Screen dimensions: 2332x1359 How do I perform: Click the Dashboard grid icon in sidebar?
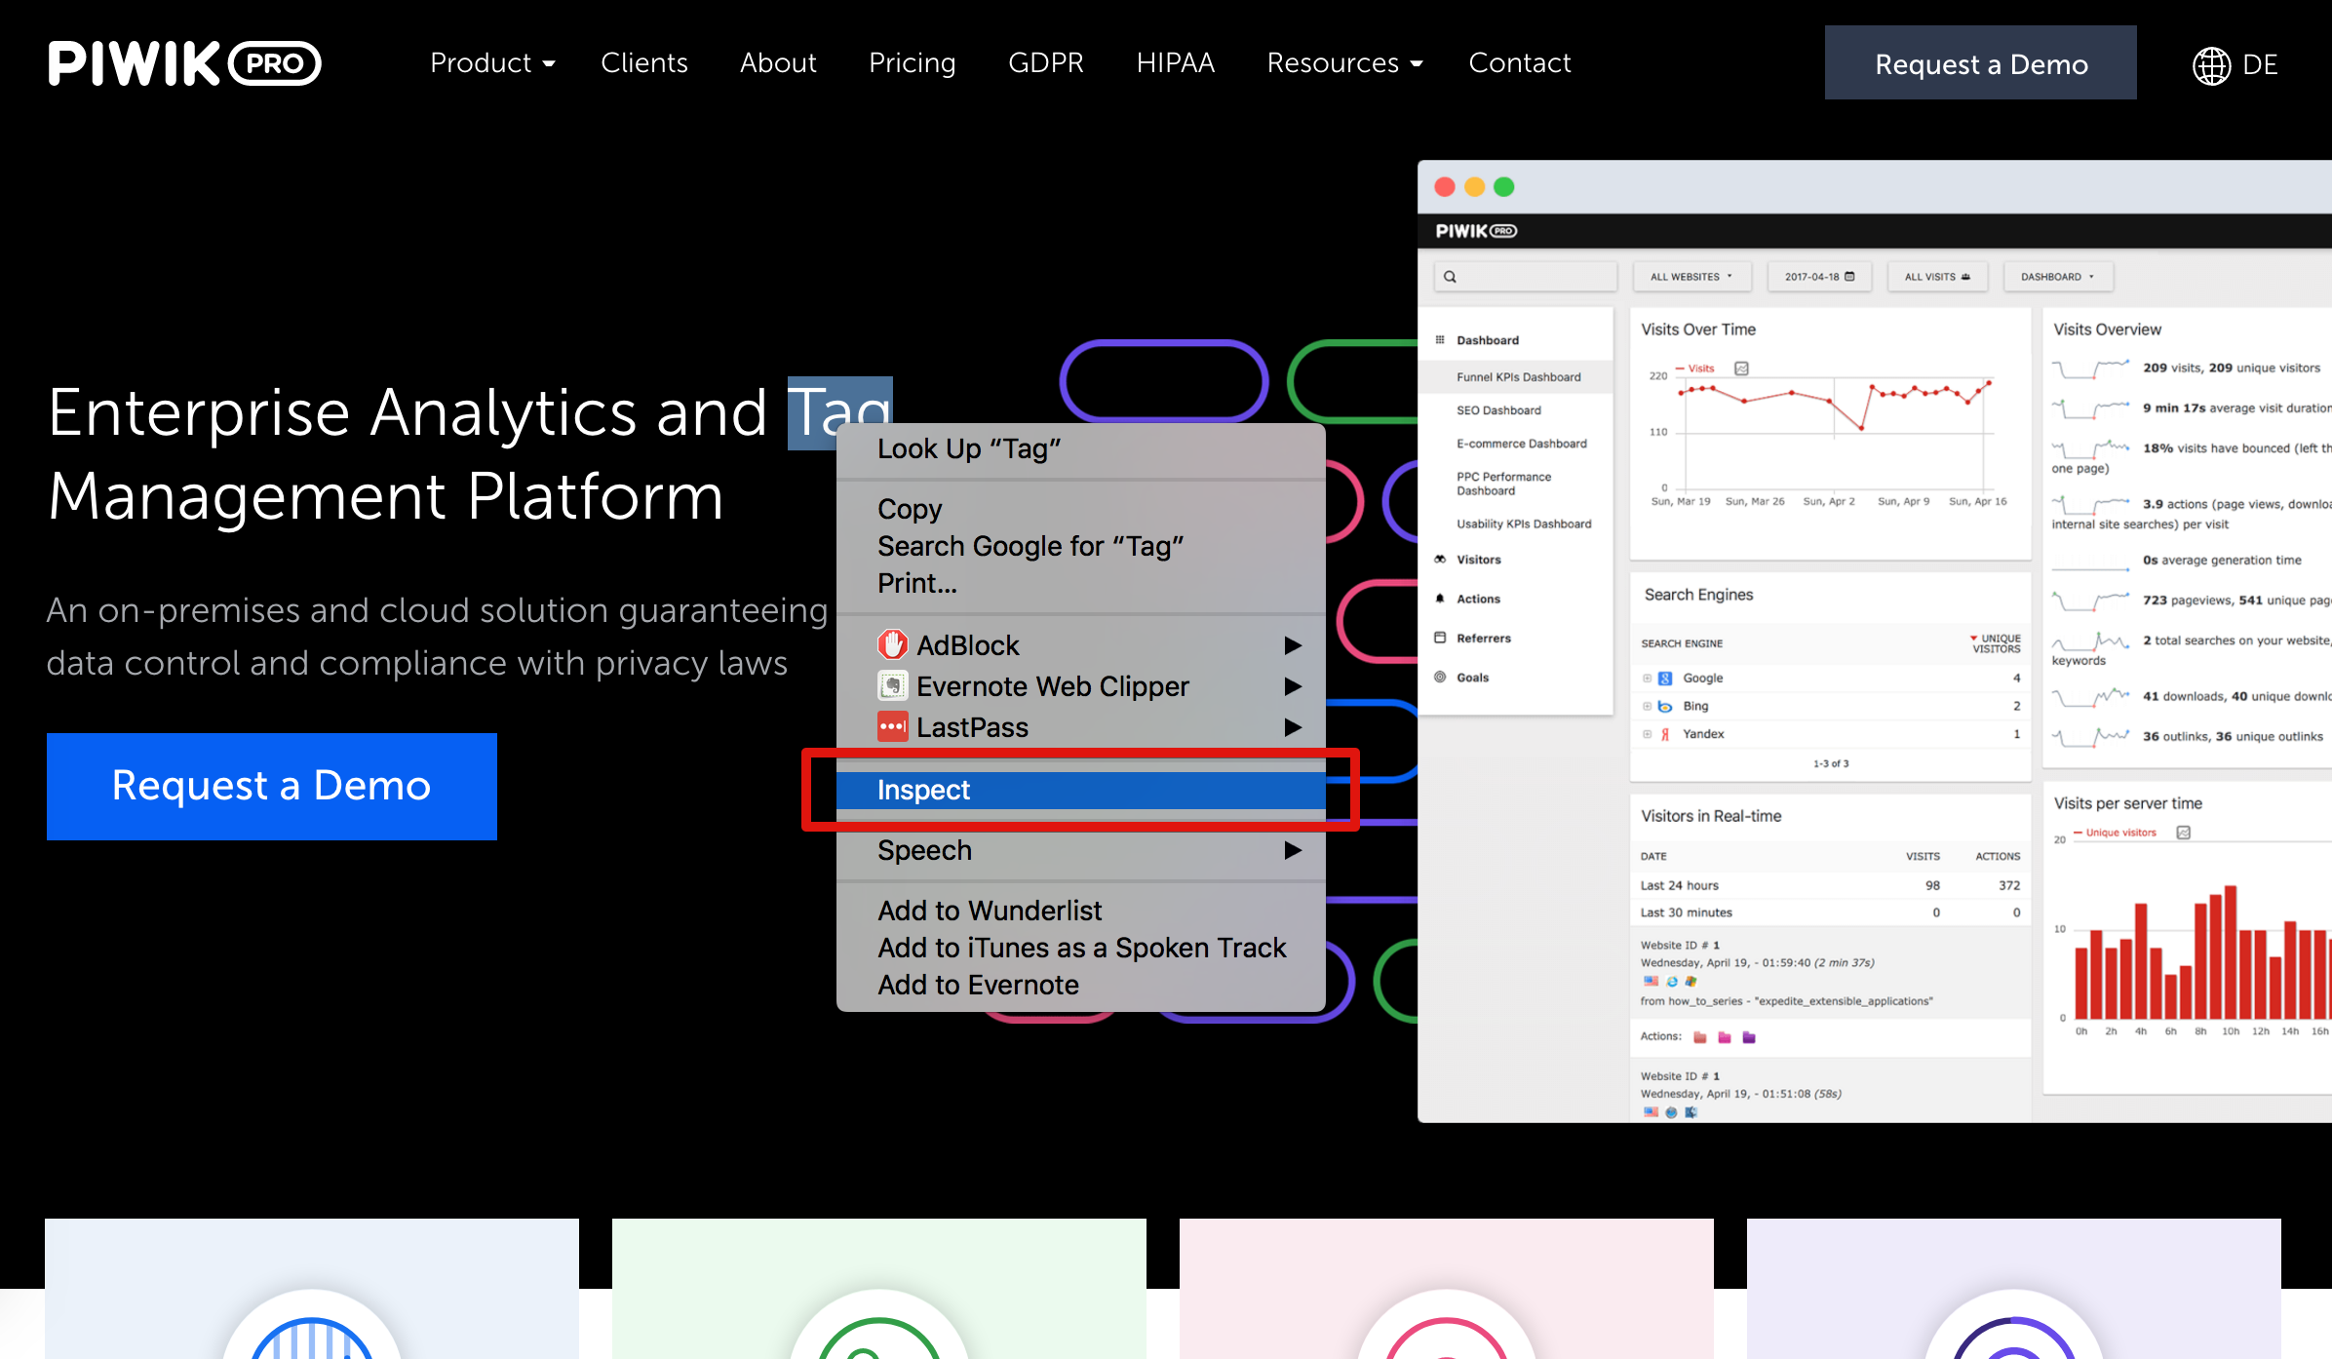coord(1440,339)
